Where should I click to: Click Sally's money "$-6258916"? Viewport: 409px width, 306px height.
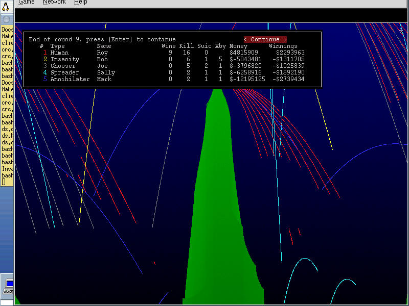[x=245, y=72]
